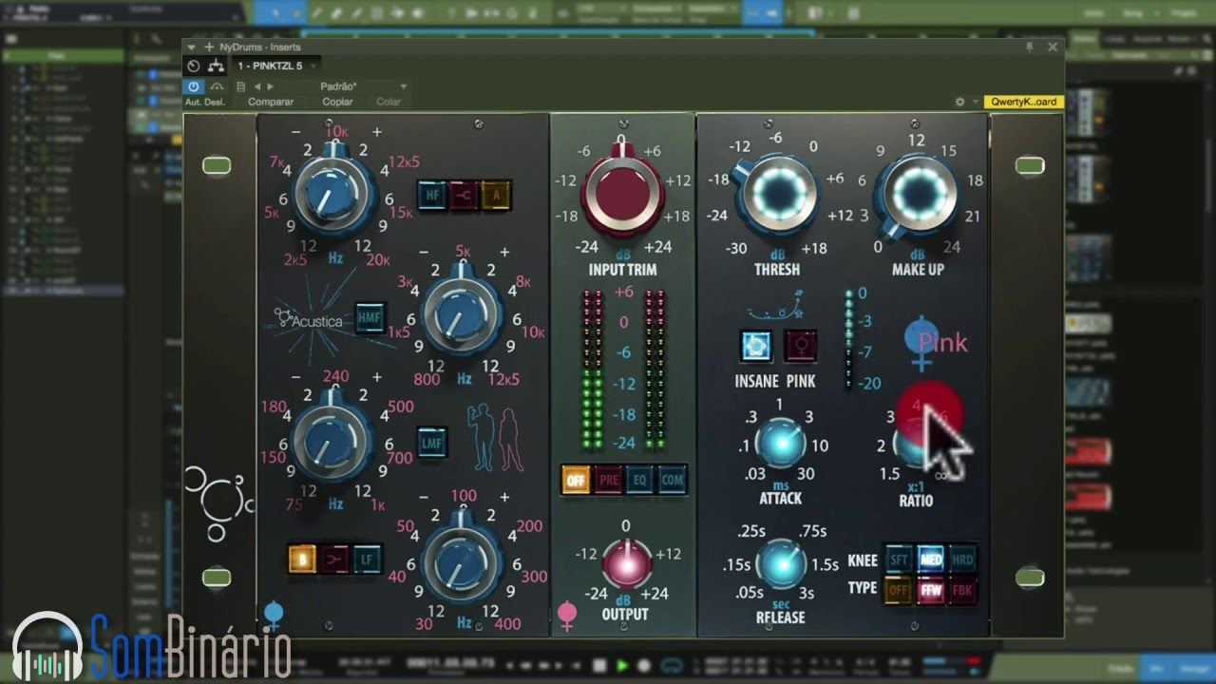
Task: Go to previous preset arrow
Action: 256,86
